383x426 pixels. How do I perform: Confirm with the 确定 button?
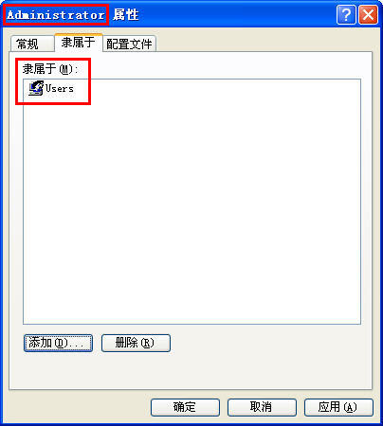coord(185,407)
